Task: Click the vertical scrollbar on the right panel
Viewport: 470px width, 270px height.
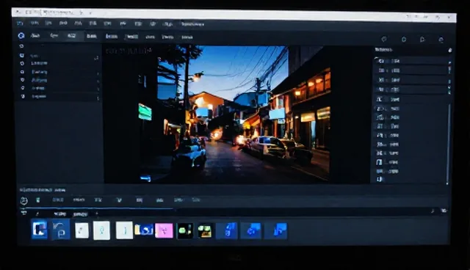Action: 449,142
